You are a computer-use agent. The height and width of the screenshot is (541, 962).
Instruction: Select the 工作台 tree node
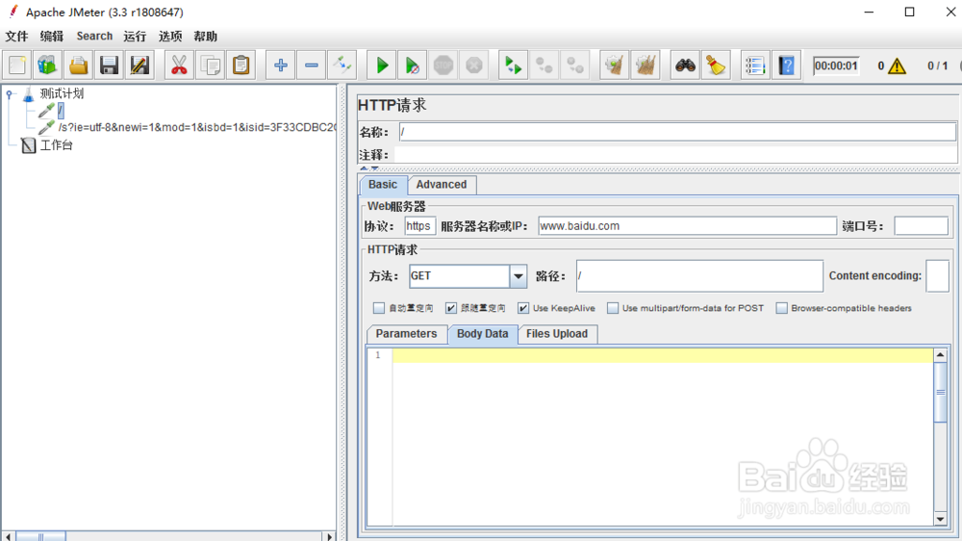click(x=57, y=145)
